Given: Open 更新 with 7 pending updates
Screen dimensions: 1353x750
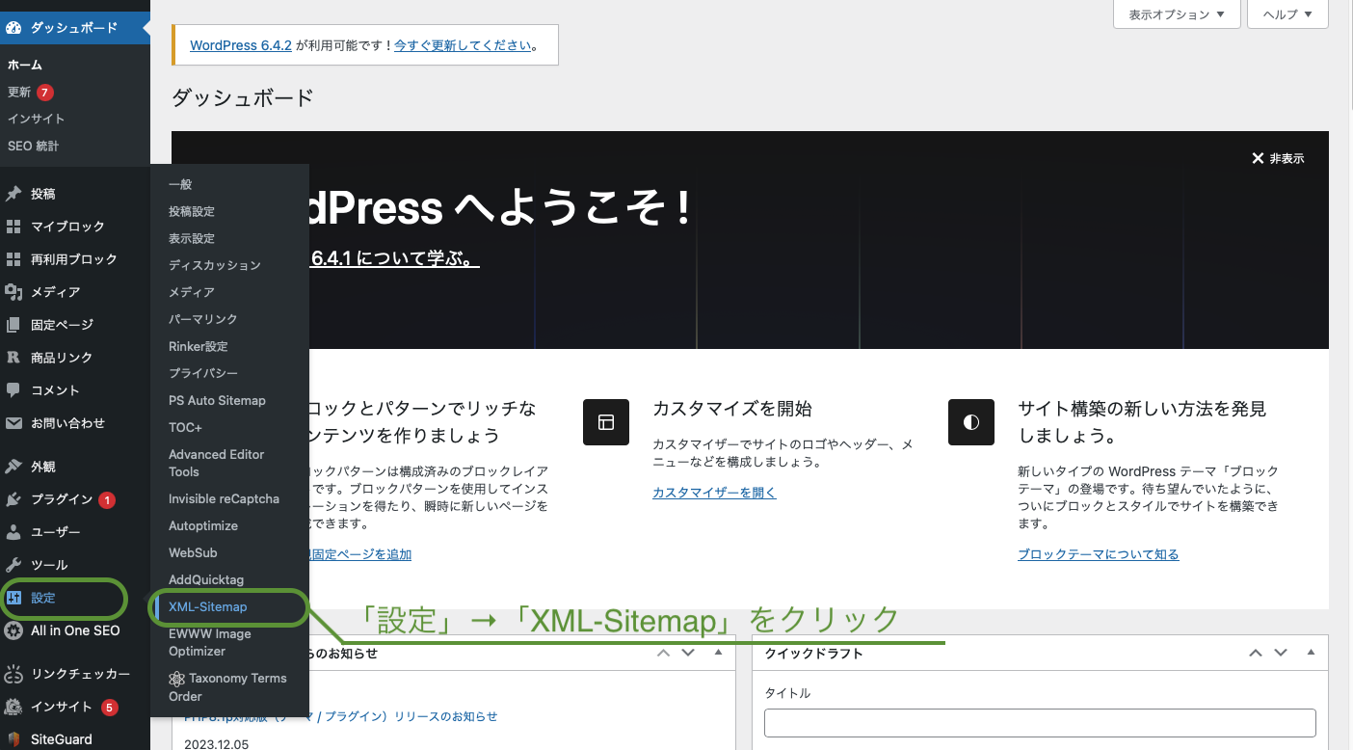Looking at the screenshot, I should coord(31,93).
